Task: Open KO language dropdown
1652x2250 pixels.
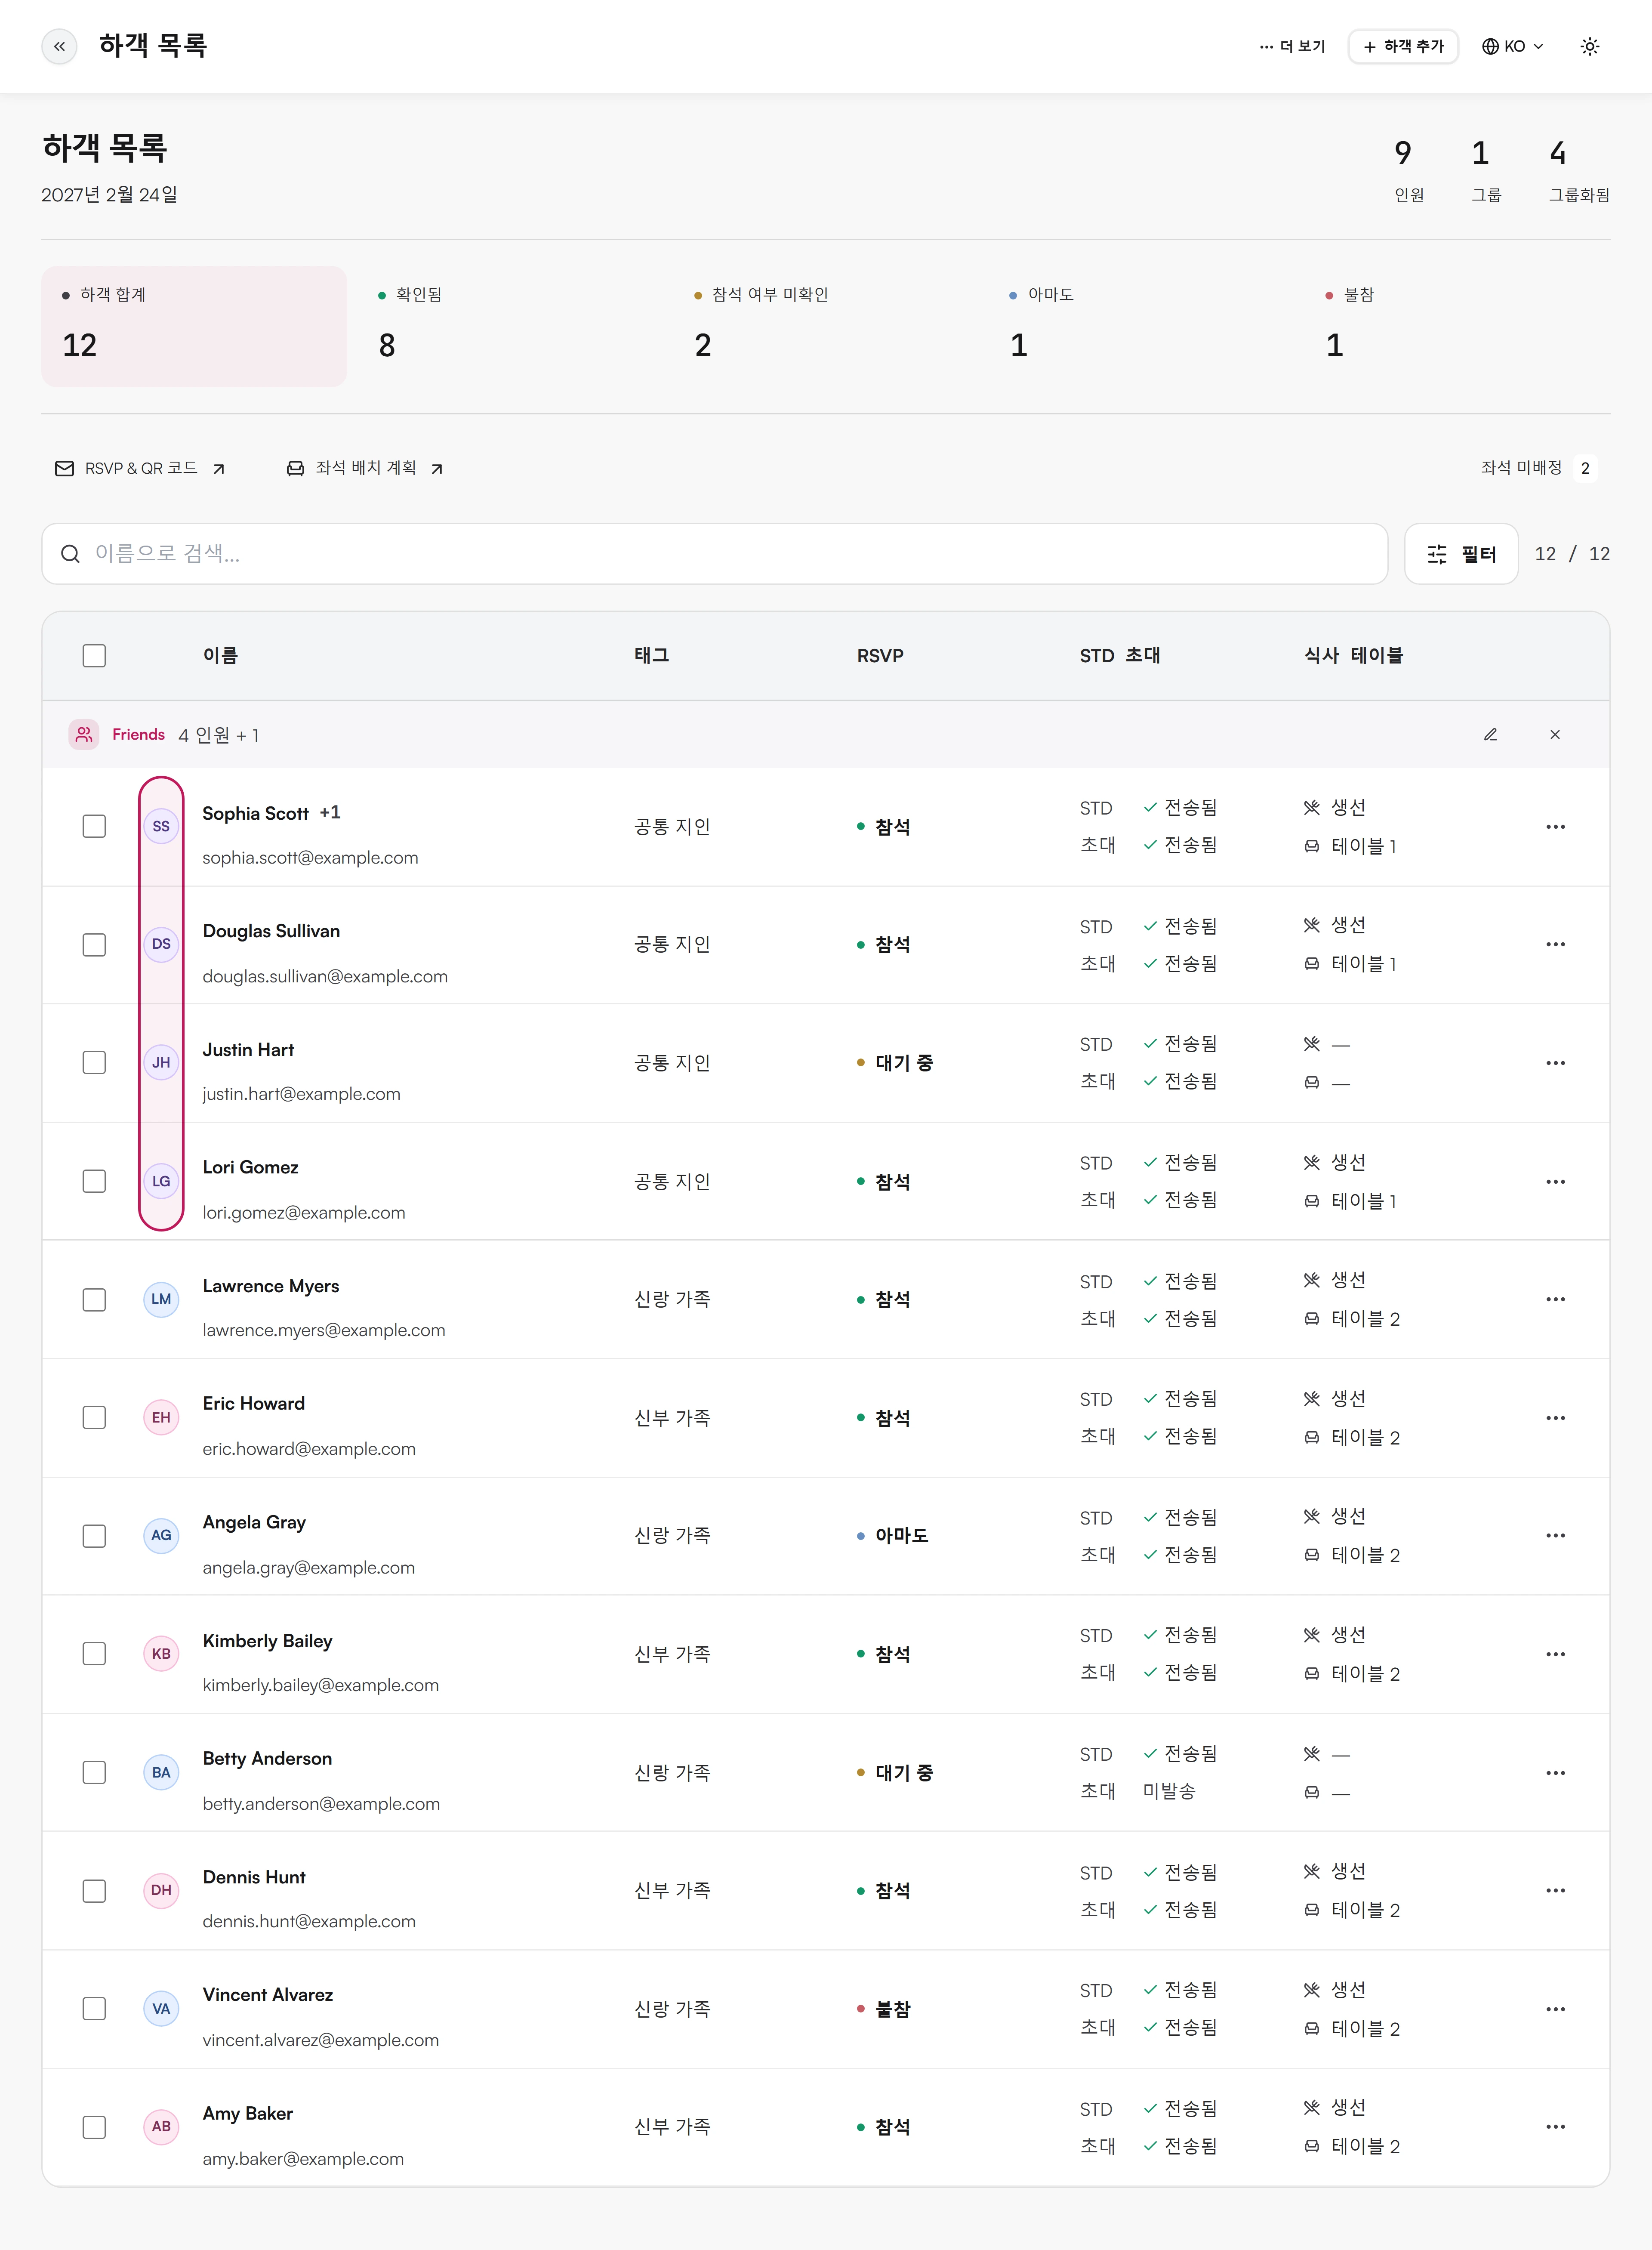Action: [x=1512, y=46]
